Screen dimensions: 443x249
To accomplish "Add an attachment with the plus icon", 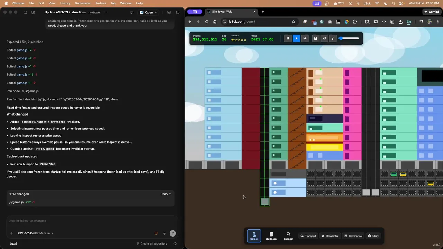I will (x=12, y=233).
